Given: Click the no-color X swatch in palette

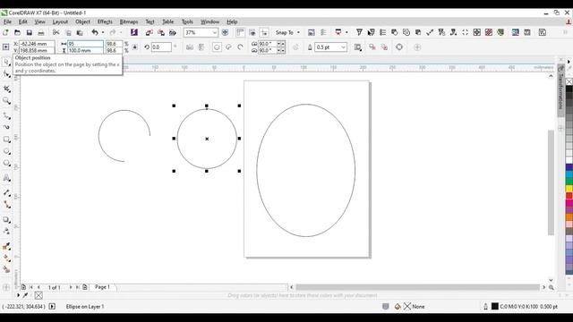Looking at the screenshot, I should 569,81.
